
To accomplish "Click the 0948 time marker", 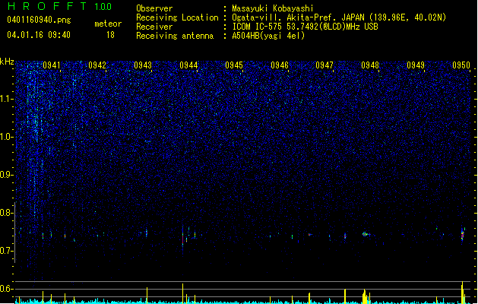I will tap(370, 65).
